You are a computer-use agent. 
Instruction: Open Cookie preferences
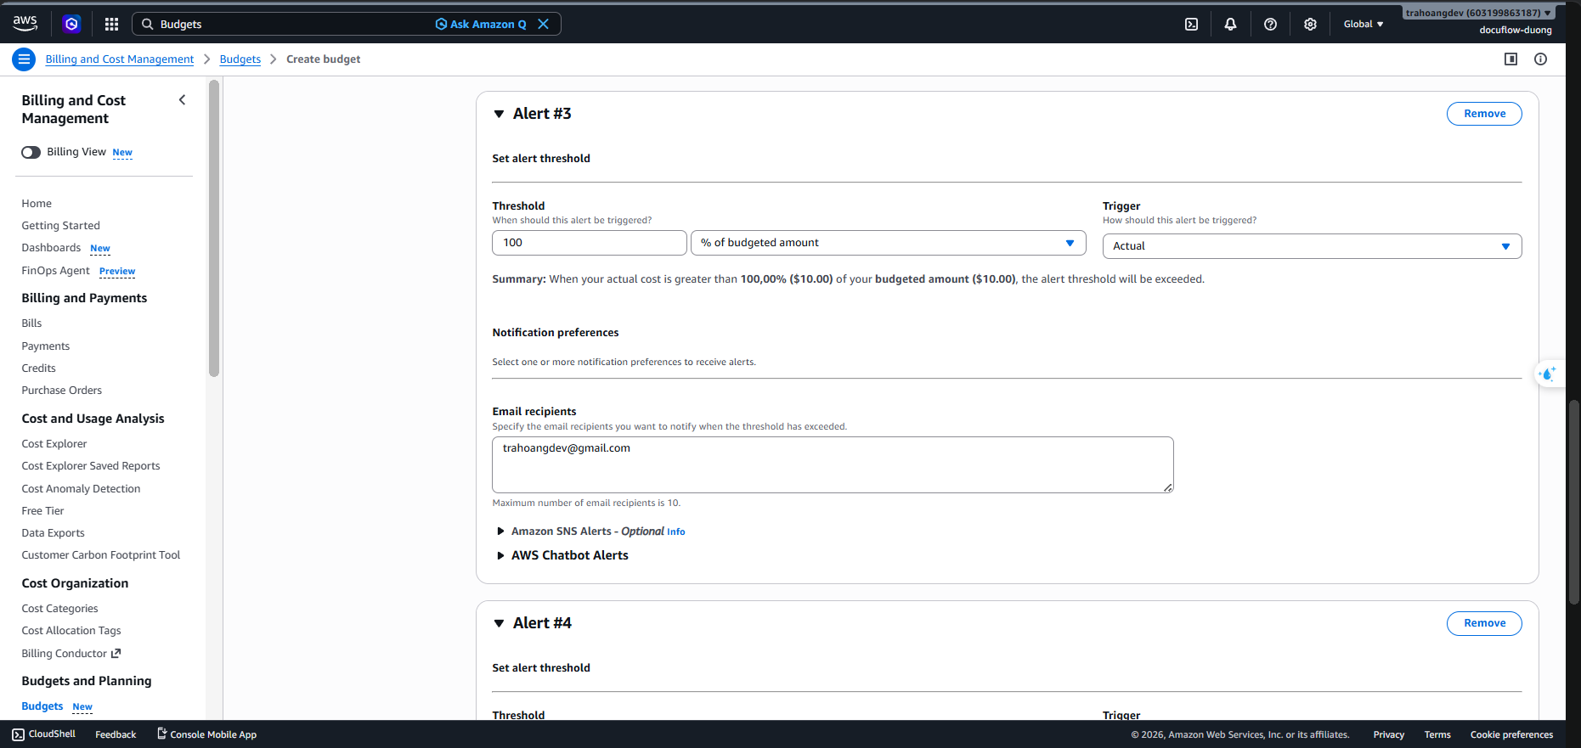1511,734
